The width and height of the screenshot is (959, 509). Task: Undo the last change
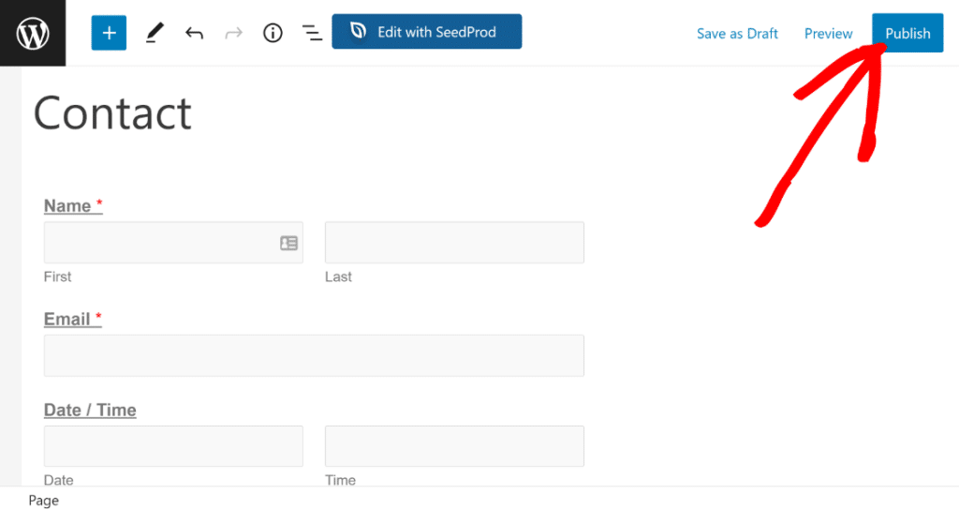[194, 33]
